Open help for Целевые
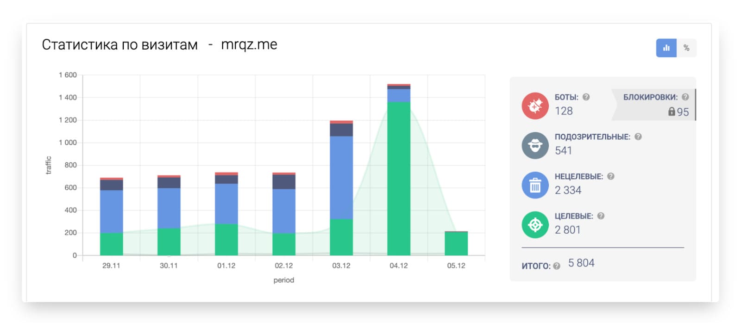741x323 pixels. [x=601, y=216]
